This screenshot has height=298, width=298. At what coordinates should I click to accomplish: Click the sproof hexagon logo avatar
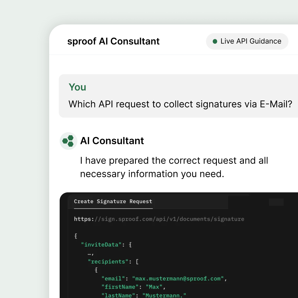click(68, 141)
